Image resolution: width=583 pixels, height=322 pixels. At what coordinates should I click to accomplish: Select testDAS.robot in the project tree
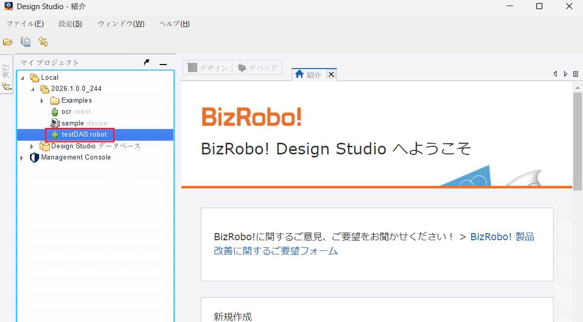click(x=84, y=135)
